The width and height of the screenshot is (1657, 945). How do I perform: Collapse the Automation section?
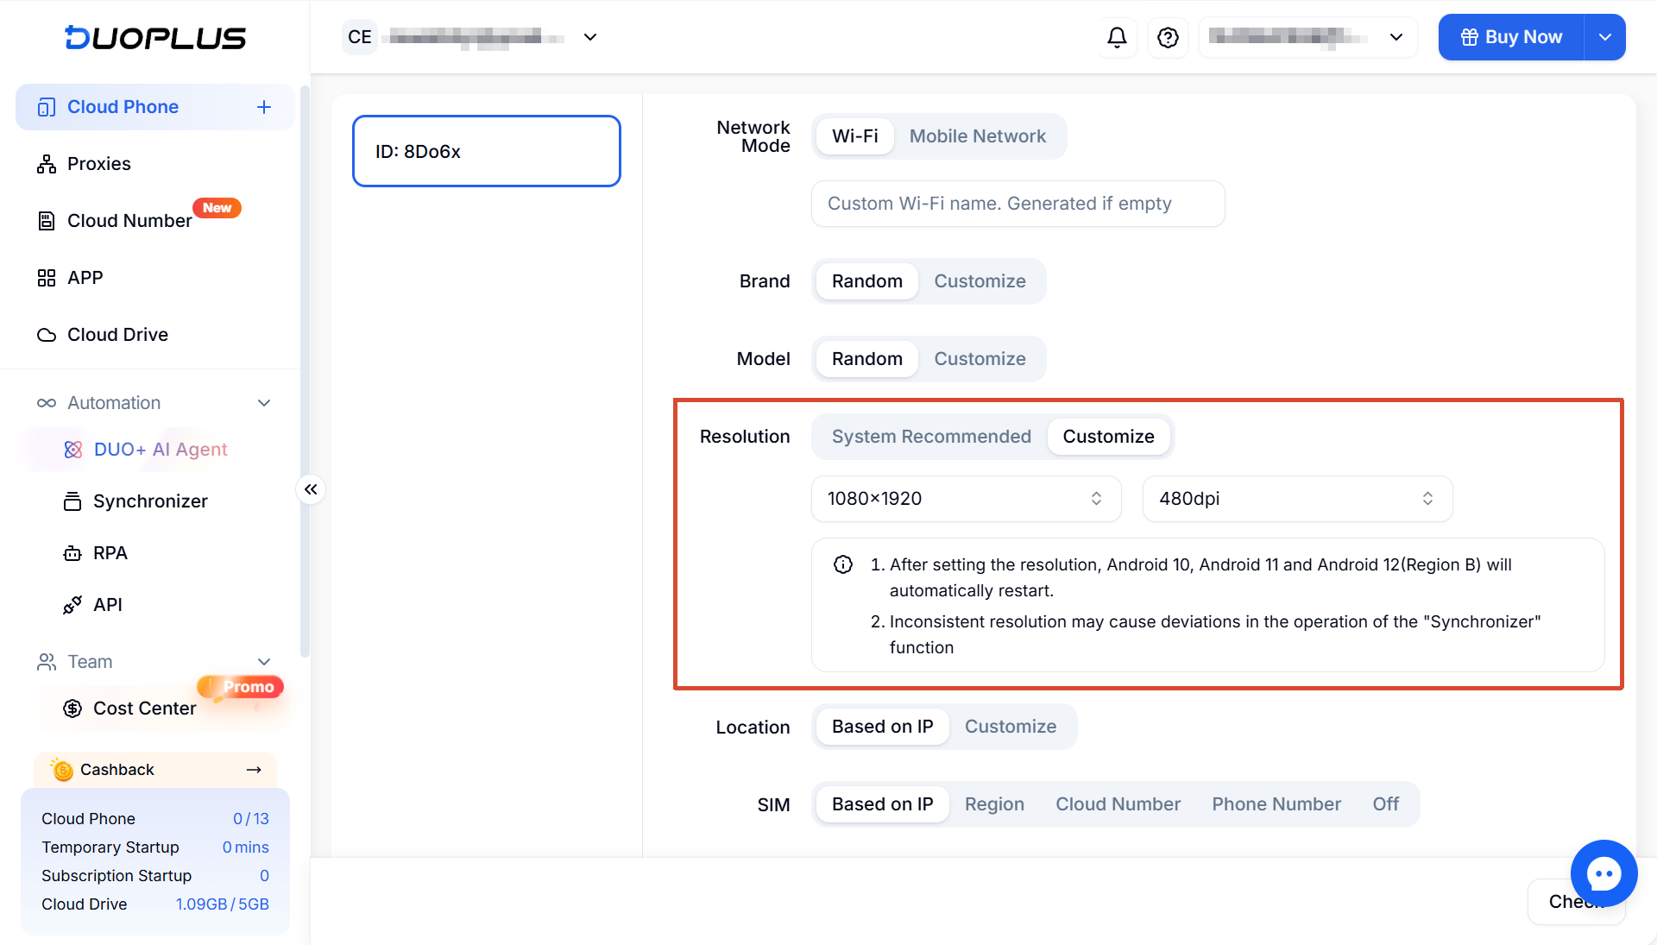point(264,403)
